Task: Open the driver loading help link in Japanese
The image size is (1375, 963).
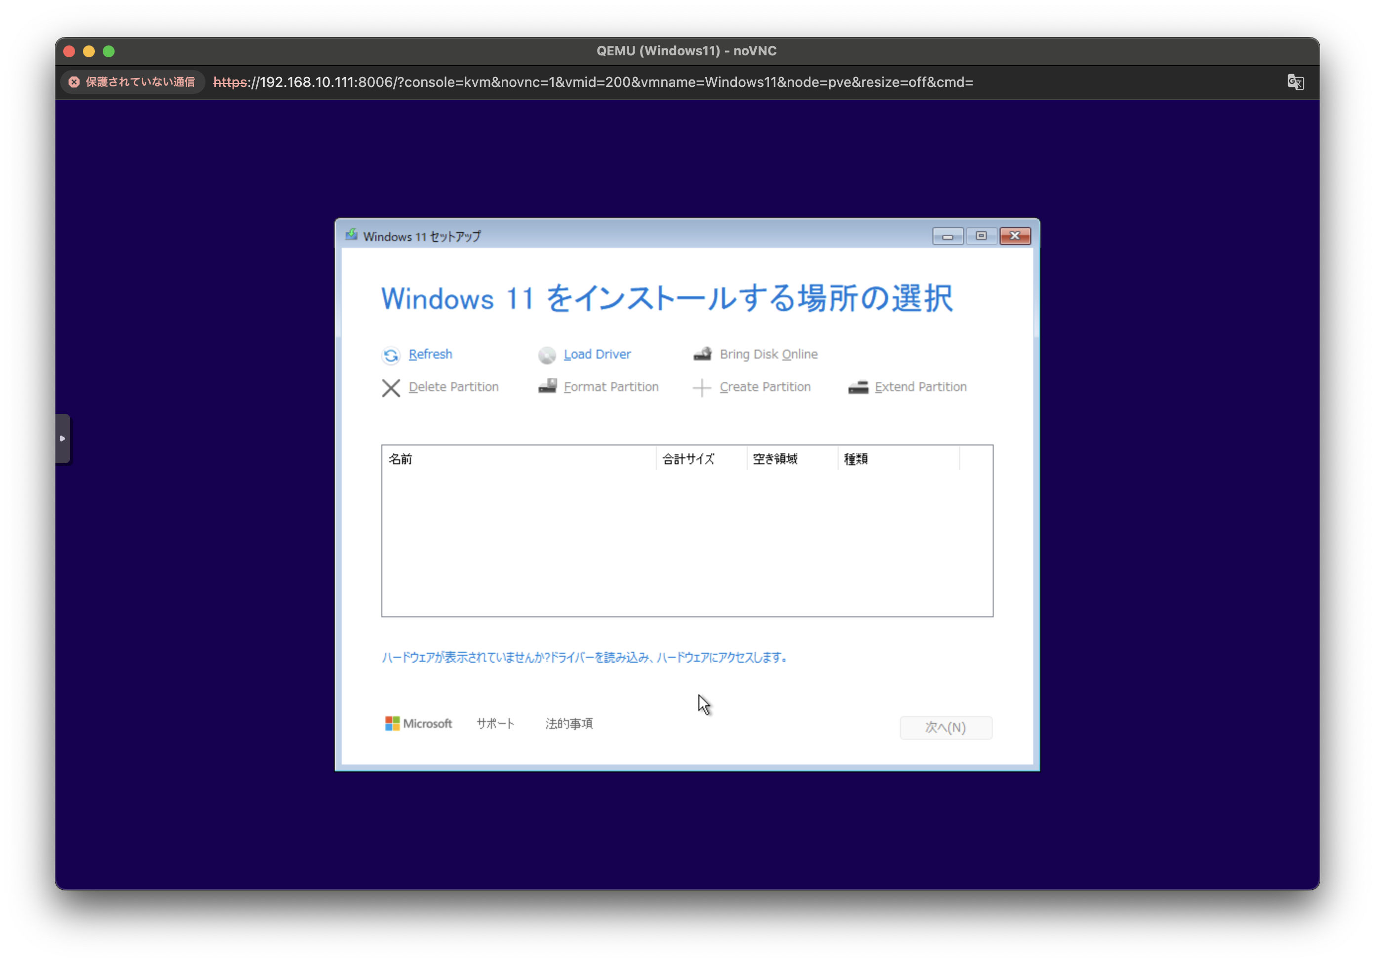Action: [584, 657]
